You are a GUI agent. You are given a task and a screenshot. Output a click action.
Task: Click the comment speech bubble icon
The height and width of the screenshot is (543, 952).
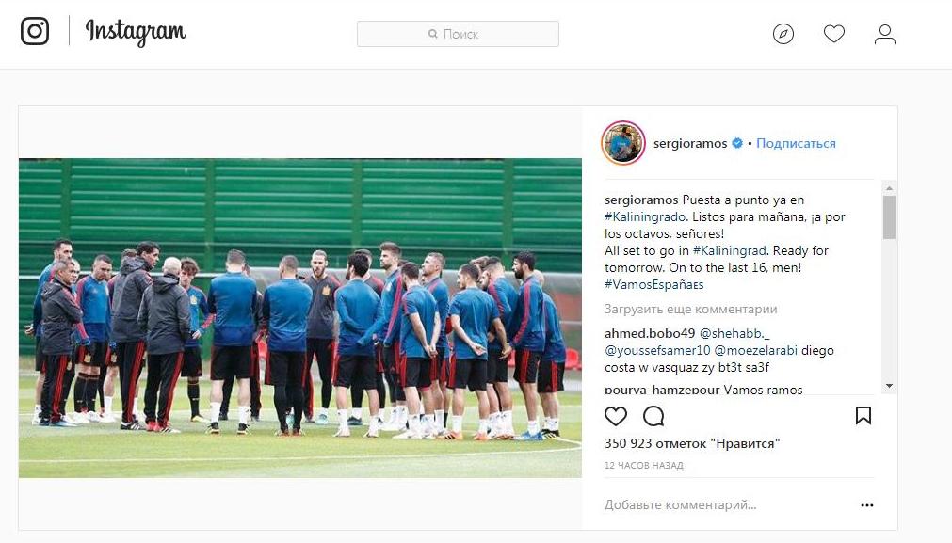653,416
